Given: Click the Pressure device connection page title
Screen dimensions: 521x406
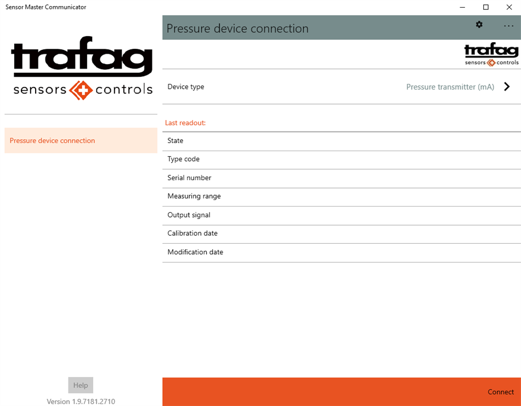Looking at the screenshot, I should pos(237,28).
